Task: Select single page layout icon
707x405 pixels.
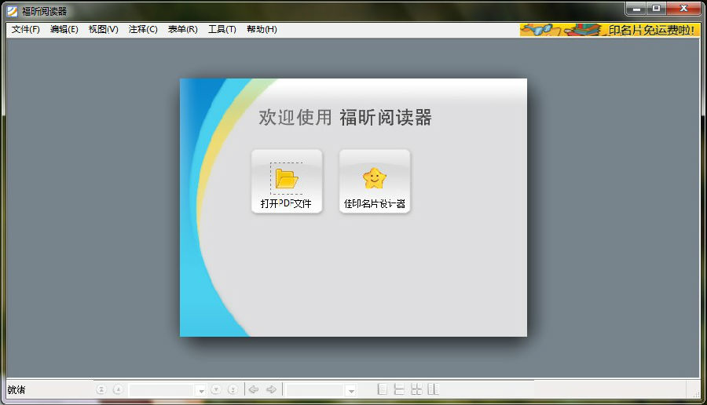Action: click(382, 389)
